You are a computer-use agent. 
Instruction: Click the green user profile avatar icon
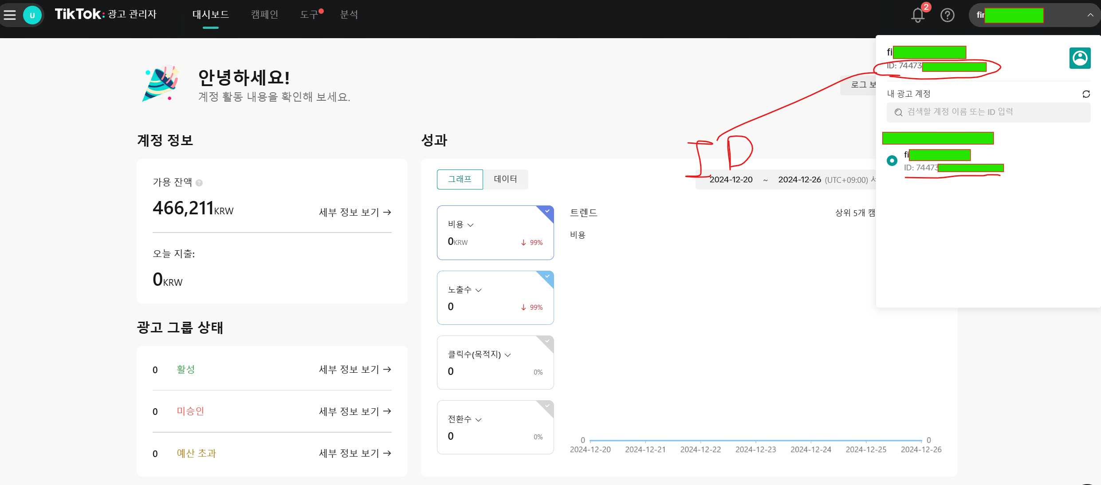point(1080,58)
